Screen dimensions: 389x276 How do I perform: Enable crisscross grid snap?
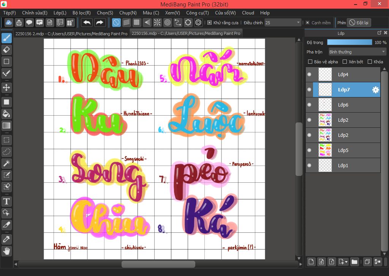pyautogui.click(x=137, y=23)
